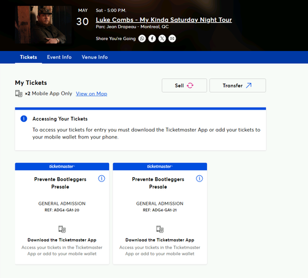The image size is (308, 278).
Task: Share event via WhatsApp icon
Action: tap(142, 39)
